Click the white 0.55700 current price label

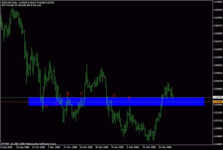(x=218, y=97)
